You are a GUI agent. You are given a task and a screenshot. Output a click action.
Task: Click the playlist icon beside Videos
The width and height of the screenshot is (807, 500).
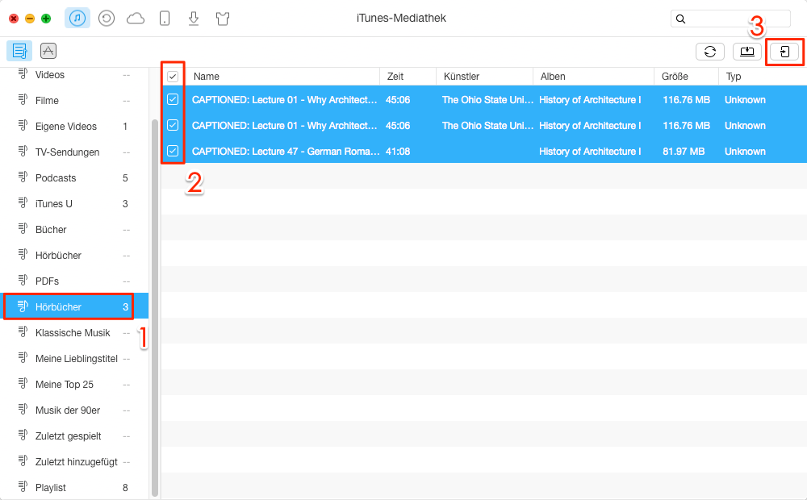click(x=23, y=73)
